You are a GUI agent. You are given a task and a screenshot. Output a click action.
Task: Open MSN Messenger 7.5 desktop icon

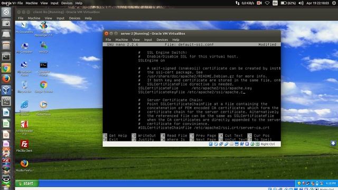point(43,29)
